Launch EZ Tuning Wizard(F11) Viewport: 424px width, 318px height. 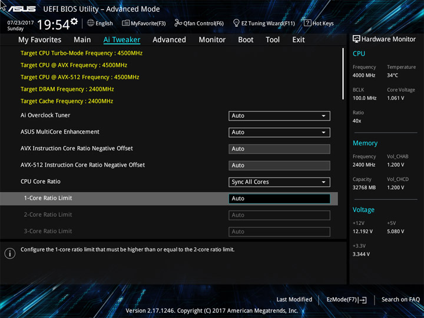click(264, 23)
